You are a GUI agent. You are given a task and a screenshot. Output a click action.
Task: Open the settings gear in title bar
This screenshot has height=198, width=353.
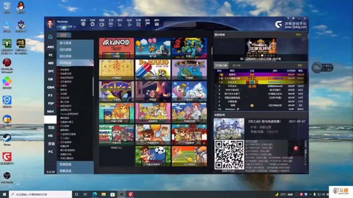click(293, 18)
